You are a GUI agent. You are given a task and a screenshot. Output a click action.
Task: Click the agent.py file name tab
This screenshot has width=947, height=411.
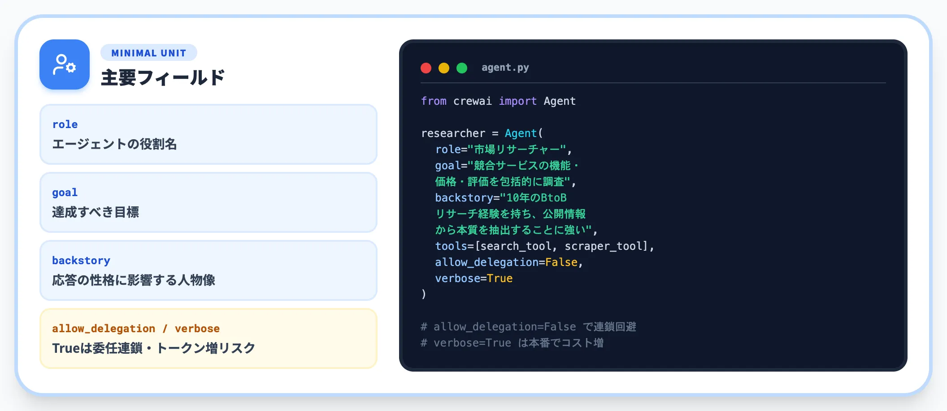coord(505,68)
